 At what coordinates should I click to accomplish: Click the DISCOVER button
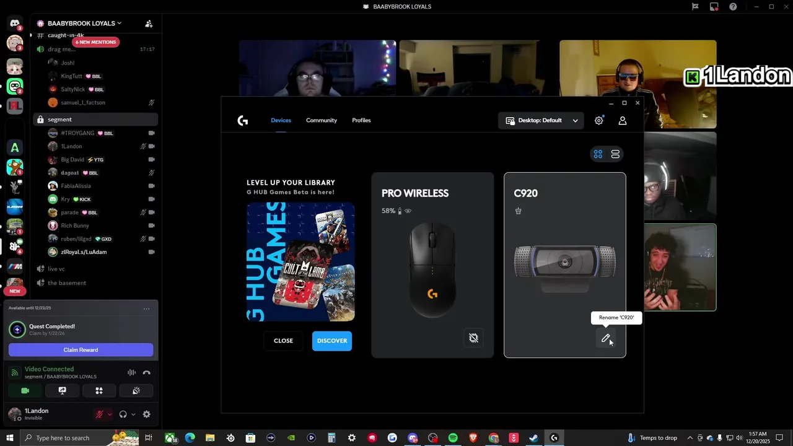pos(332,341)
